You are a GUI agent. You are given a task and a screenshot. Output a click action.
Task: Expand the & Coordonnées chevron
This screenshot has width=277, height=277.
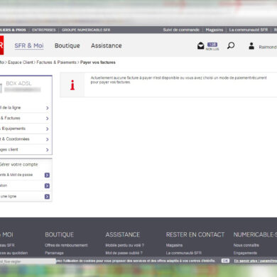(x=48, y=139)
